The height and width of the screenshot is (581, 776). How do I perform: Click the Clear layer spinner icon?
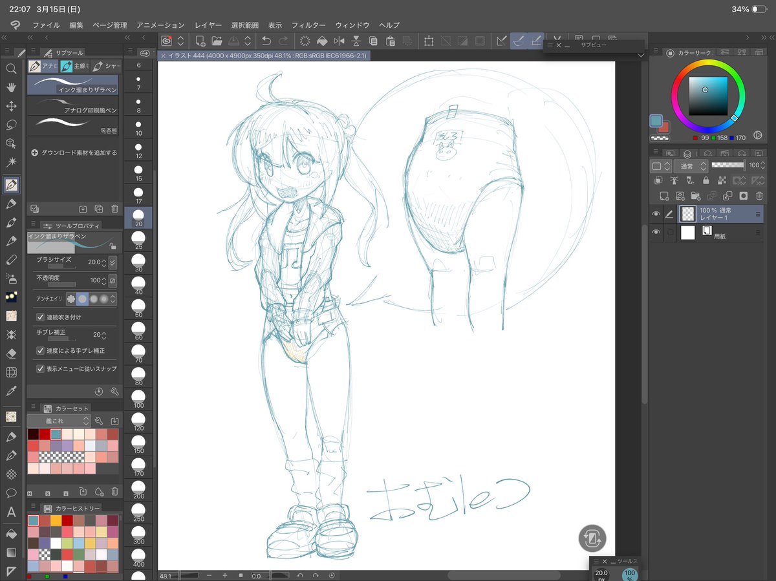305,41
